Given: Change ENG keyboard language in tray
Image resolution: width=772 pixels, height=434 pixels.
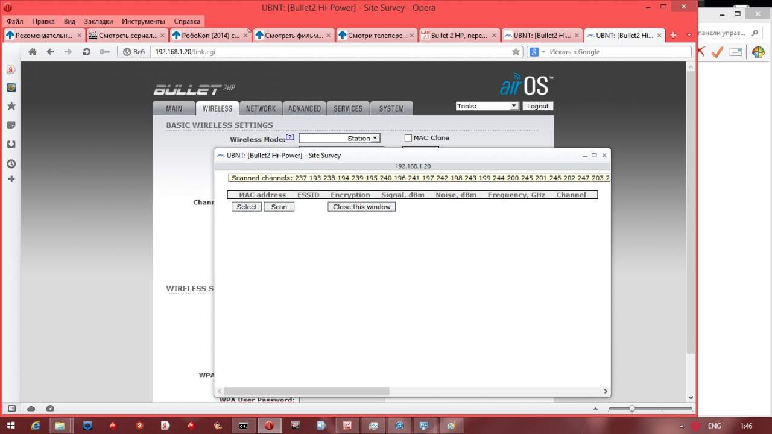Looking at the screenshot, I should point(715,426).
